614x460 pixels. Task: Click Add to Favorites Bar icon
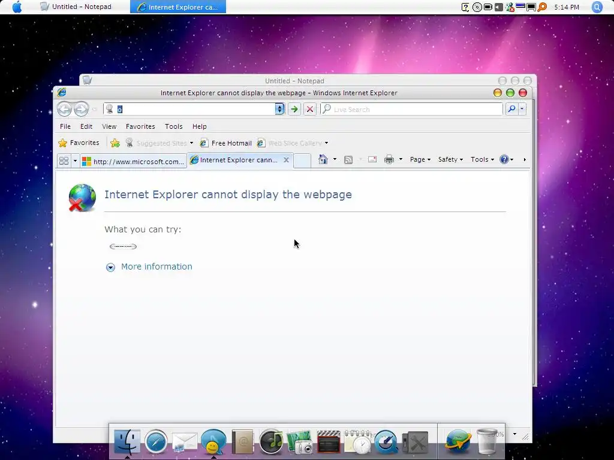[x=115, y=143]
